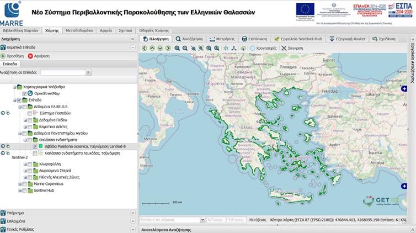
Task: Toggle the Posidonia oceanica Landsat-8 layer checkbox
Action: click(35, 146)
